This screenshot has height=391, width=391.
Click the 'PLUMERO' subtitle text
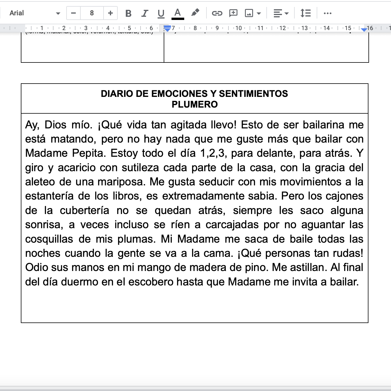tap(195, 104)
